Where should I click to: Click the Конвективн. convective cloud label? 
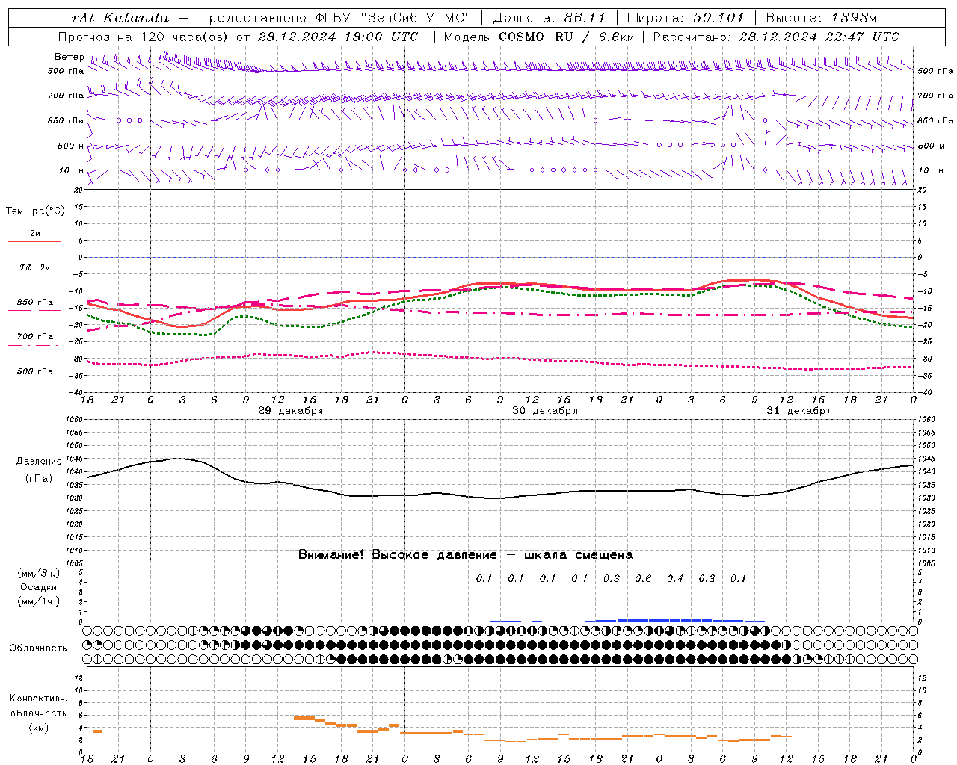pos(39,699)
